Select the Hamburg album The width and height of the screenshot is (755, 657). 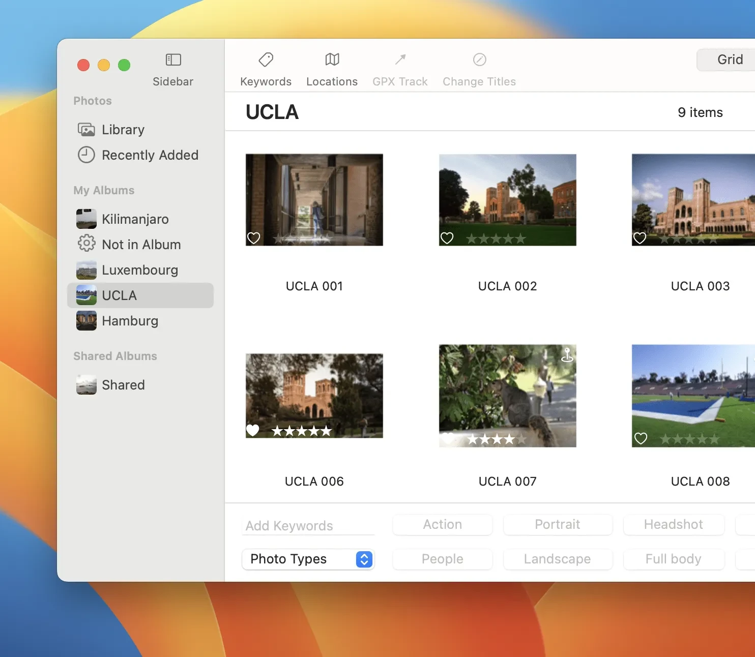[130, 321]
